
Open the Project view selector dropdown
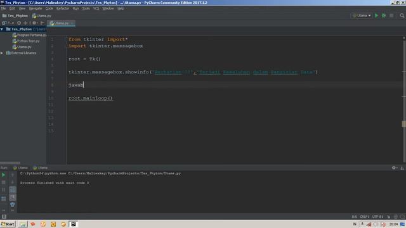pyautogui.click(x=8, y=23)
